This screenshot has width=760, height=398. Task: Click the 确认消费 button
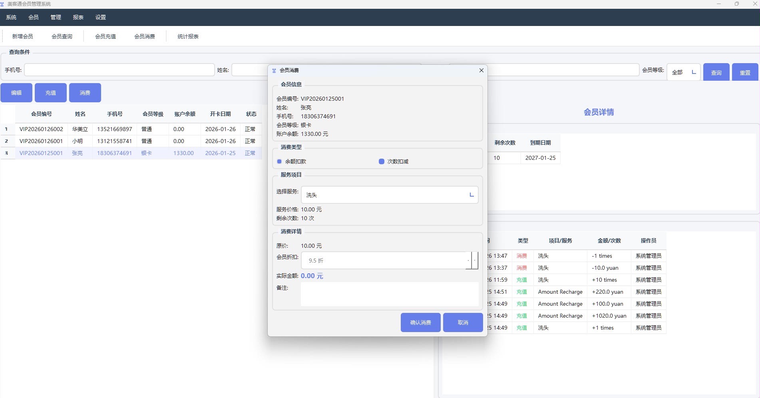(x=420, y=322)
